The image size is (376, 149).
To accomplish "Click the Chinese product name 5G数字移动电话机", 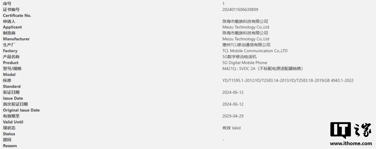I will (240, 57).
